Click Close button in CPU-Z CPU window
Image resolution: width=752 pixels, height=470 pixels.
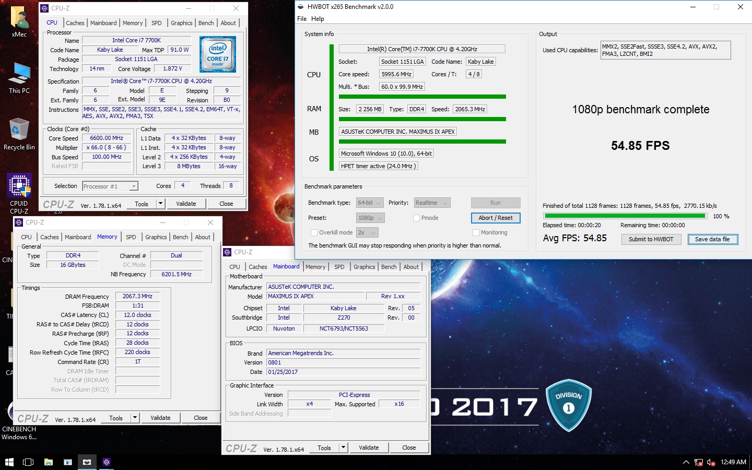[226, 204]
